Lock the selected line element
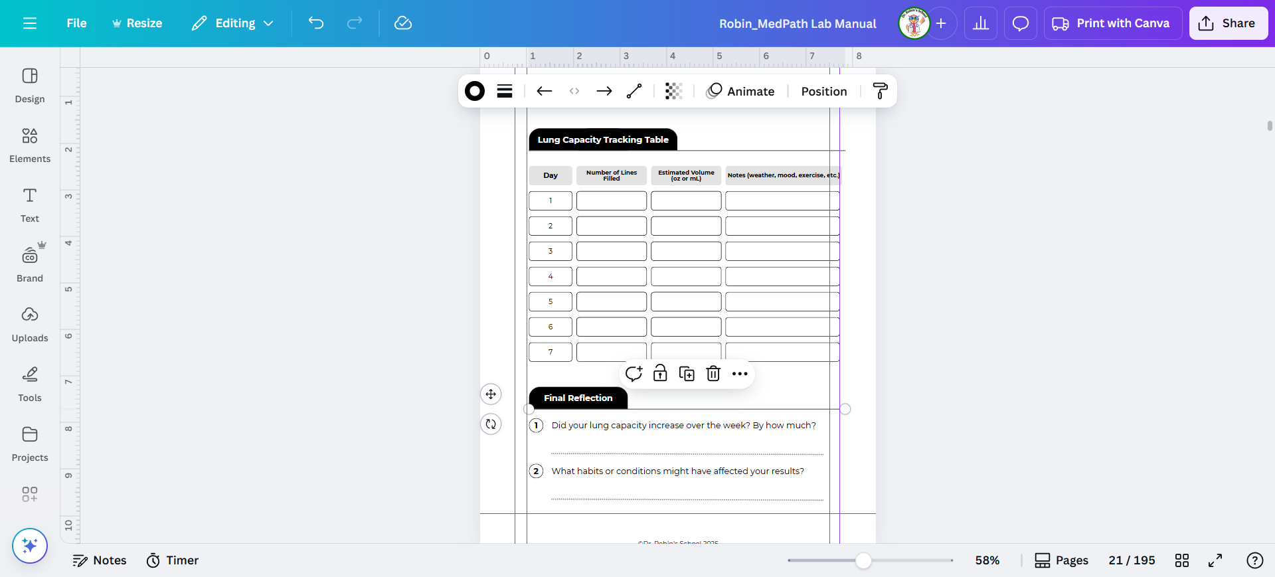Viewport: 1275px width, 577px height. [660, 374]
